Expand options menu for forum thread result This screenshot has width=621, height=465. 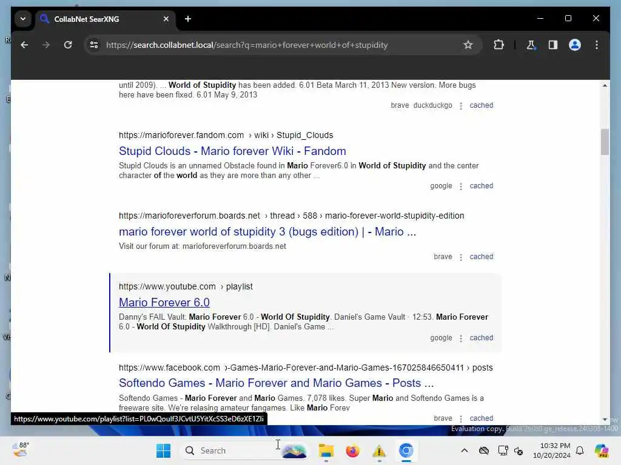coord(461,257)
